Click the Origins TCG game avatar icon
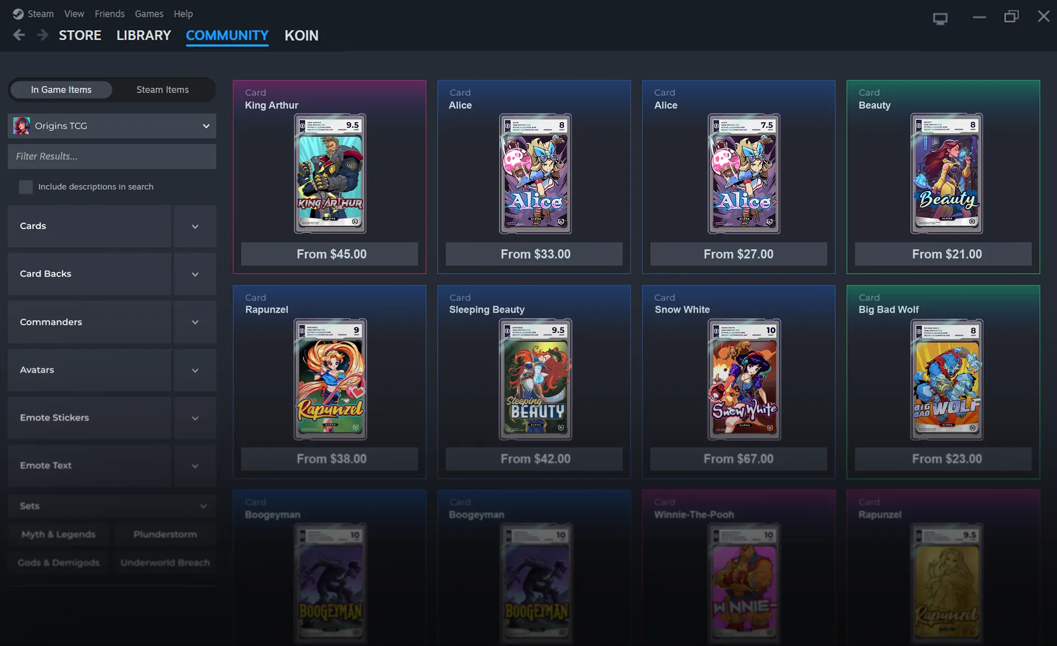 coord(21,126)
